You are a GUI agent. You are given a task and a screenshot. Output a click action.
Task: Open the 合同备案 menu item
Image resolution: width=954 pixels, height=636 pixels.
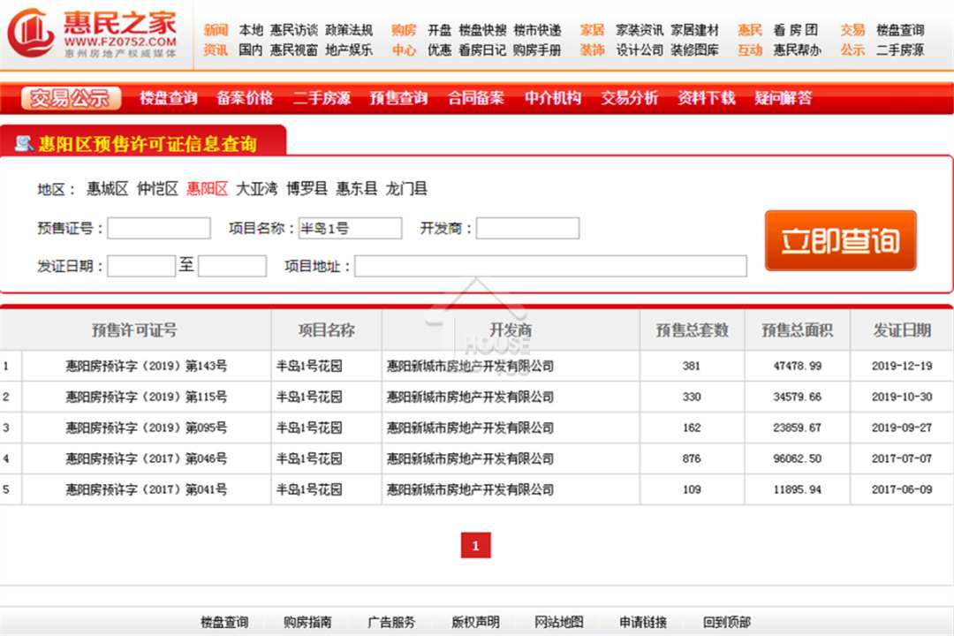[x=476, y=98]
